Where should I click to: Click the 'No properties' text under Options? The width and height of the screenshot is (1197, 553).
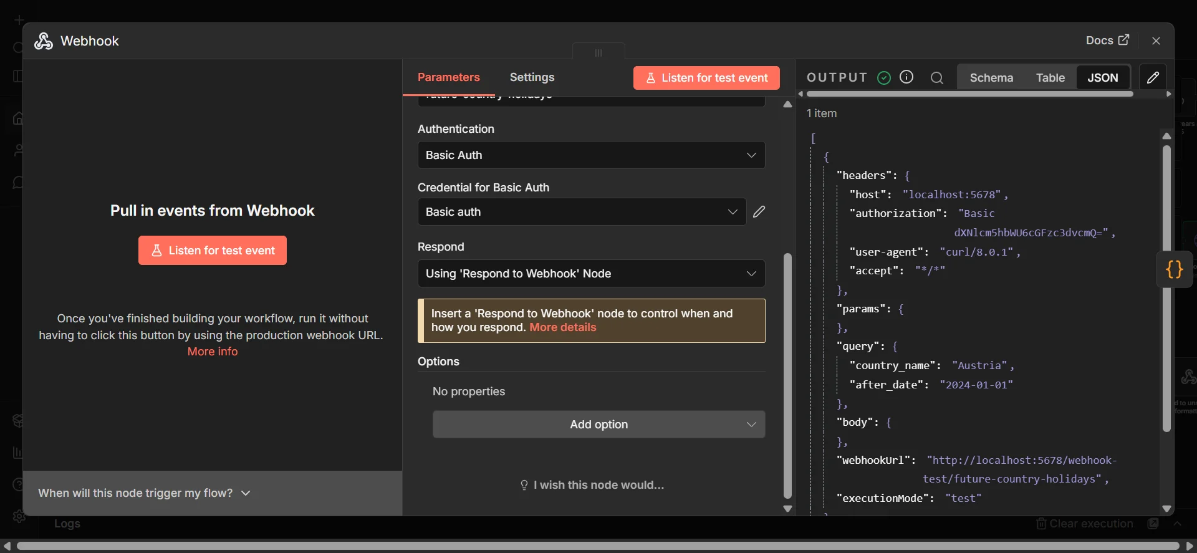point(469,392)
